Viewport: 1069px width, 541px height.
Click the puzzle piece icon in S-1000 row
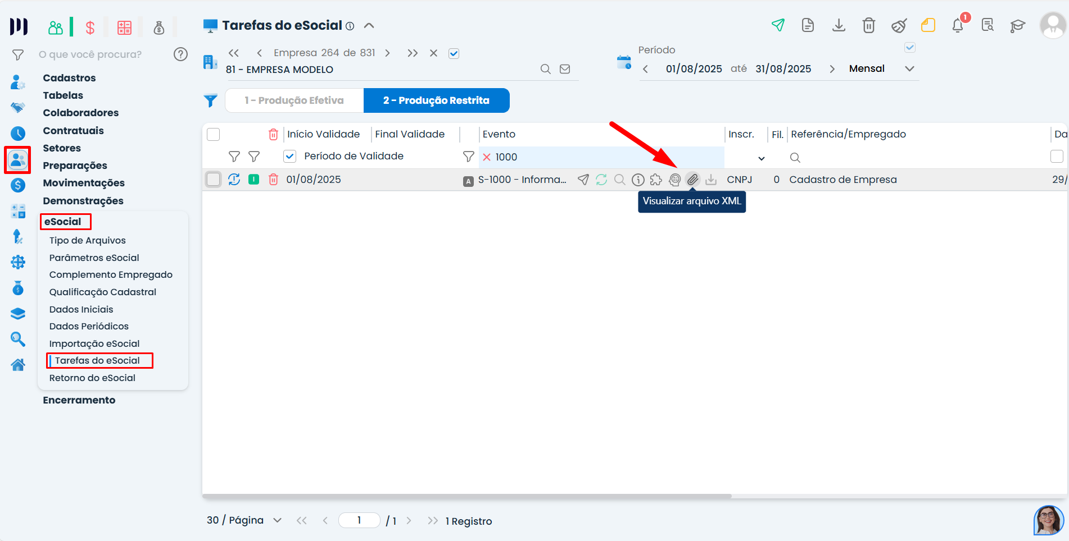coord(656,180)
